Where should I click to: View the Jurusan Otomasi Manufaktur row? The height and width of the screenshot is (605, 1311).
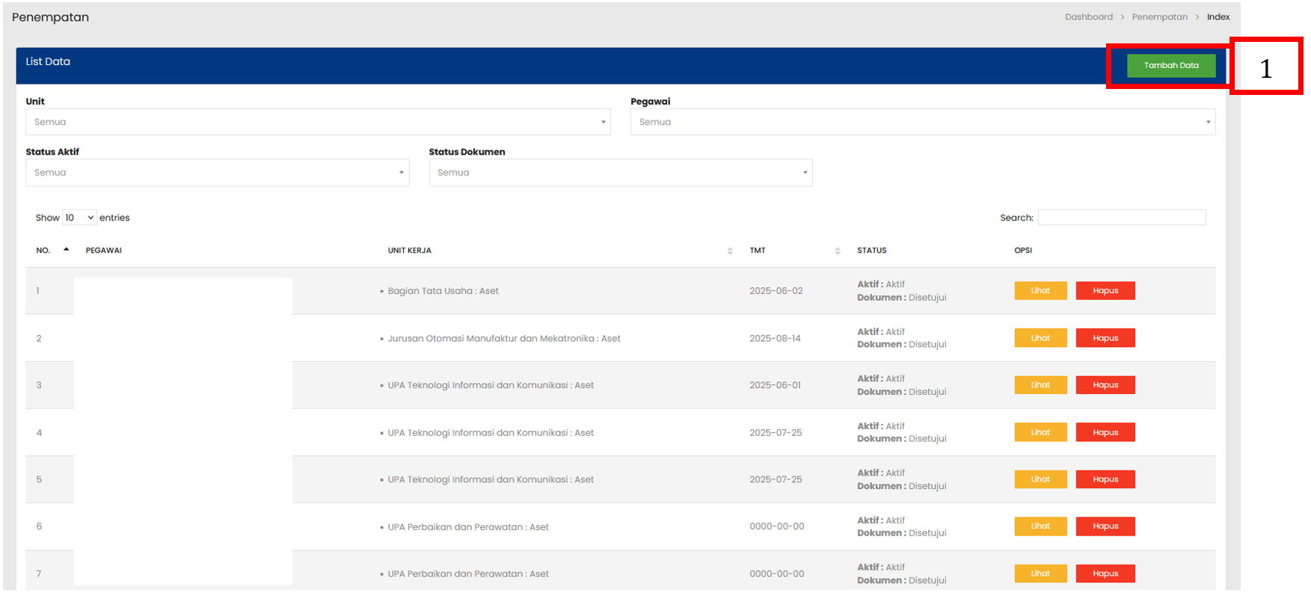point(1040,338)
